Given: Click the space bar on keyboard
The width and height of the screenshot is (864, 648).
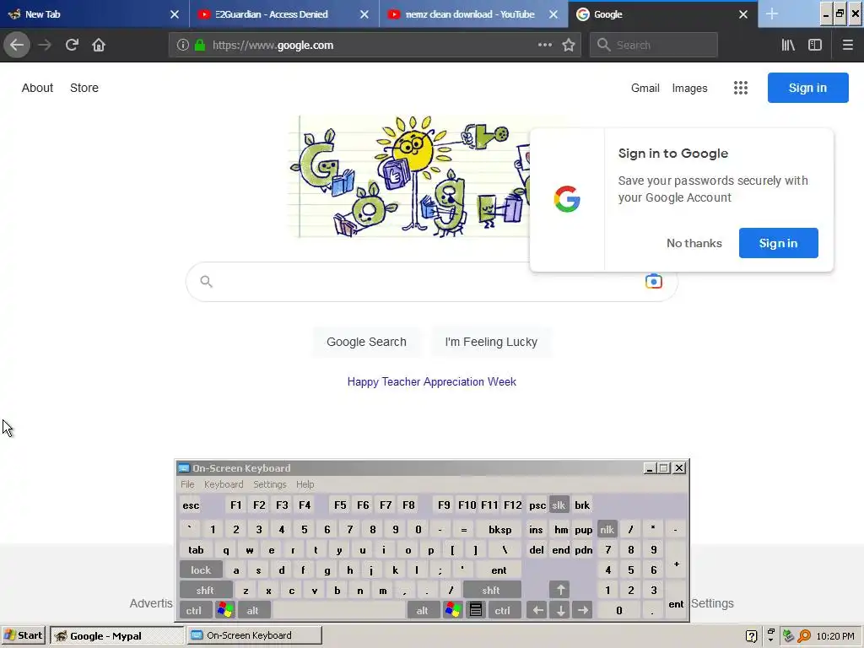Looking at the screenshot, I should tap(338, 610).
